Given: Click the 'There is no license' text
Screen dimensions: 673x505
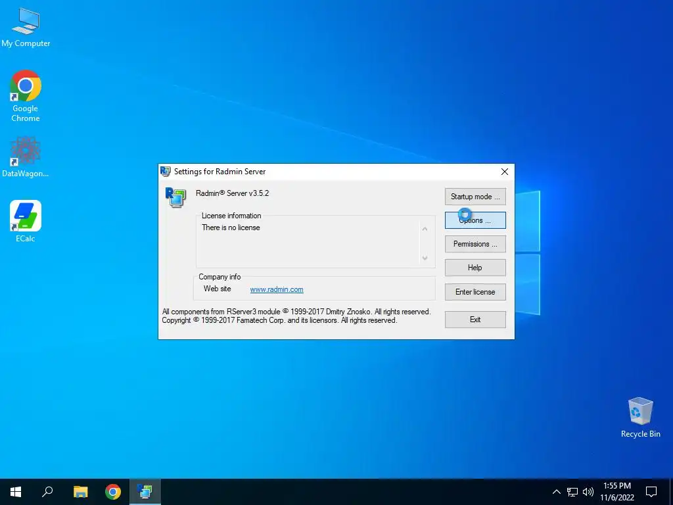Looking at the screenshot, I should click(231, 228).
